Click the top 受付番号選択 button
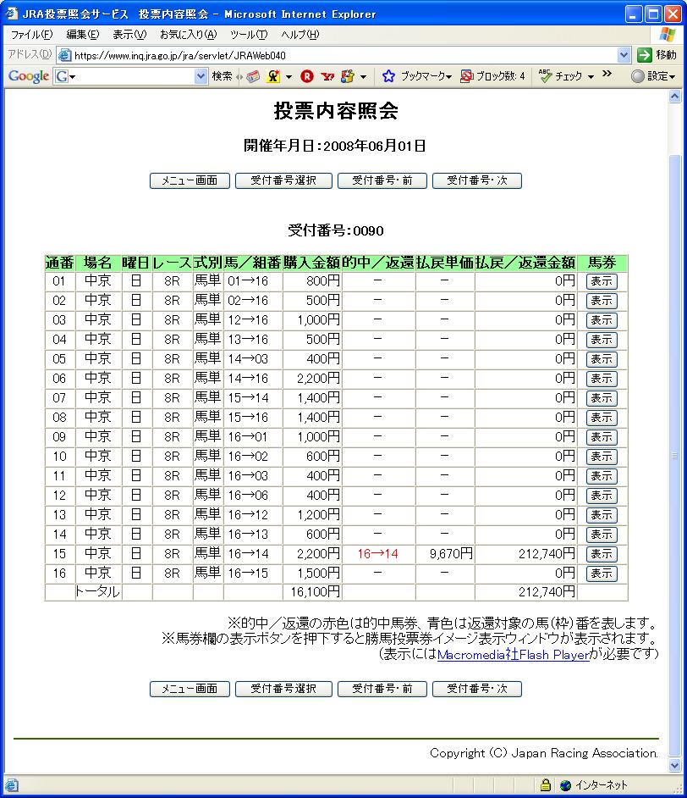 [283, 180]
